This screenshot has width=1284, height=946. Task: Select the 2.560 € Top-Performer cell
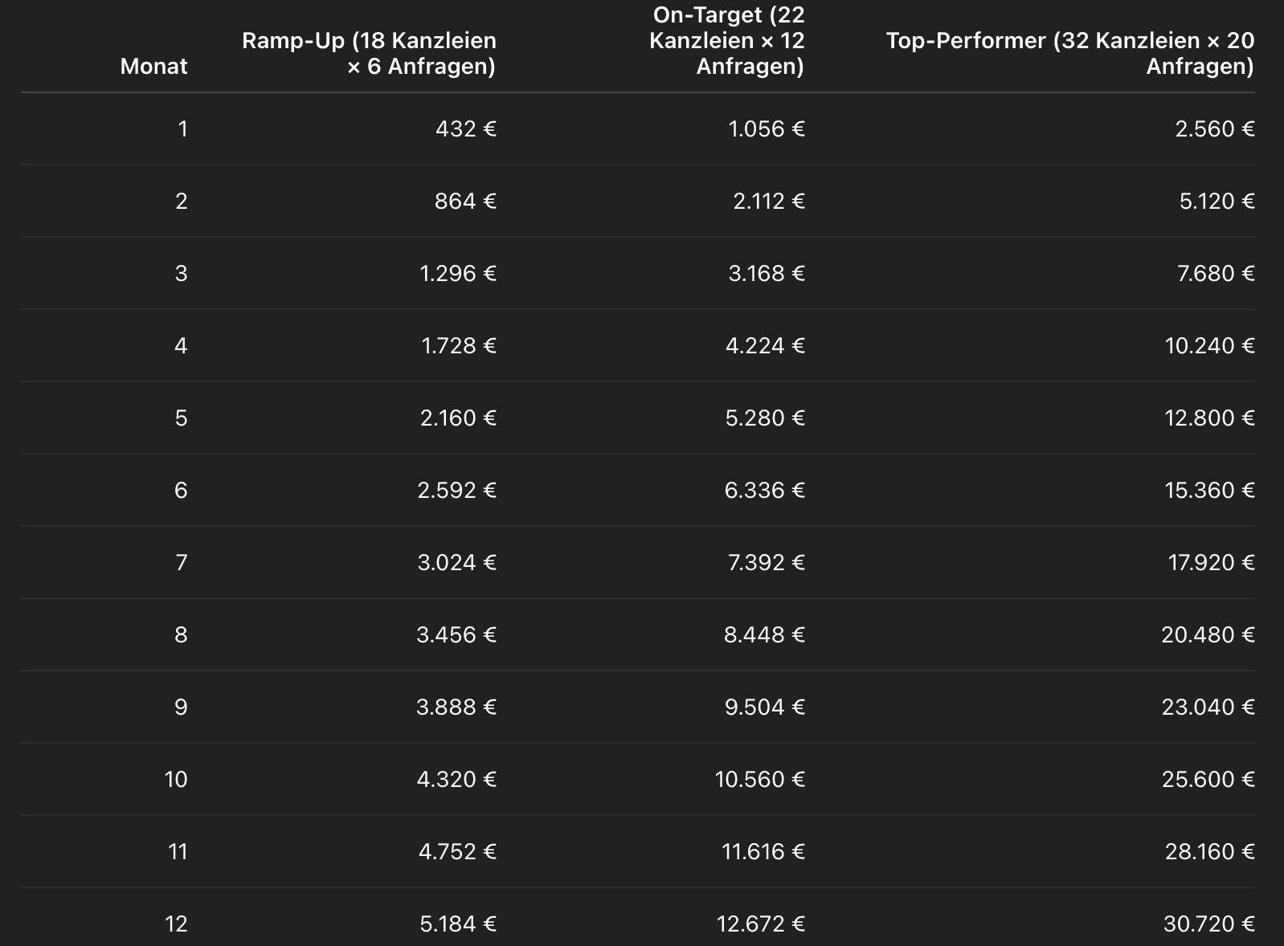[1214, 128]
